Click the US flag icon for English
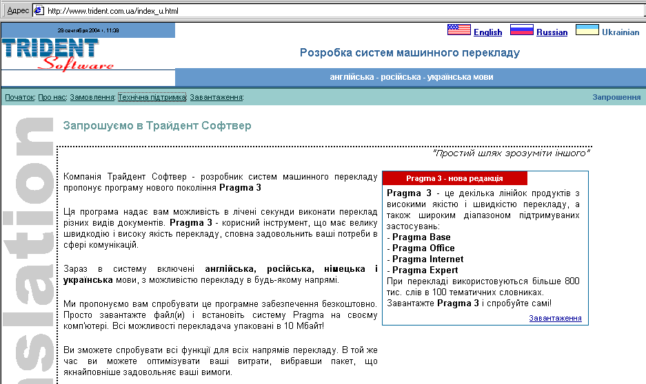This screenshot has width=646, height=384. pos(459,30)
